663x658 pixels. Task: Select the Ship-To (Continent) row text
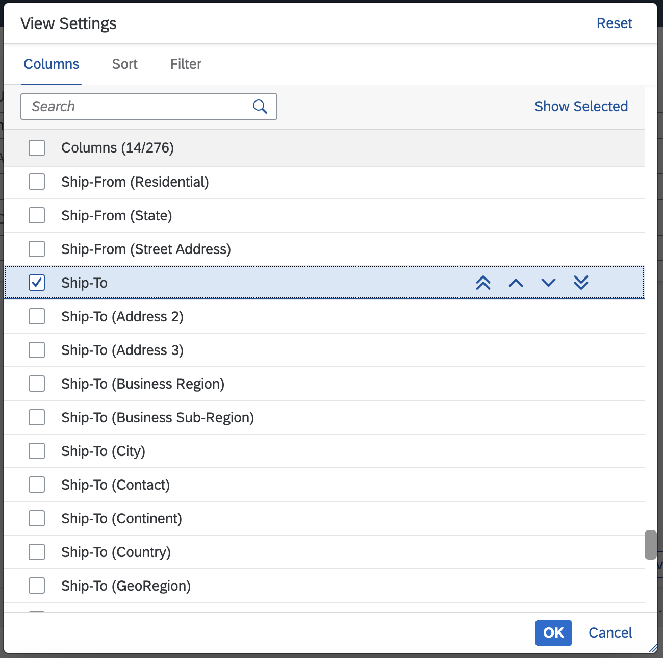pyautogui.click(x=122, y=519)
